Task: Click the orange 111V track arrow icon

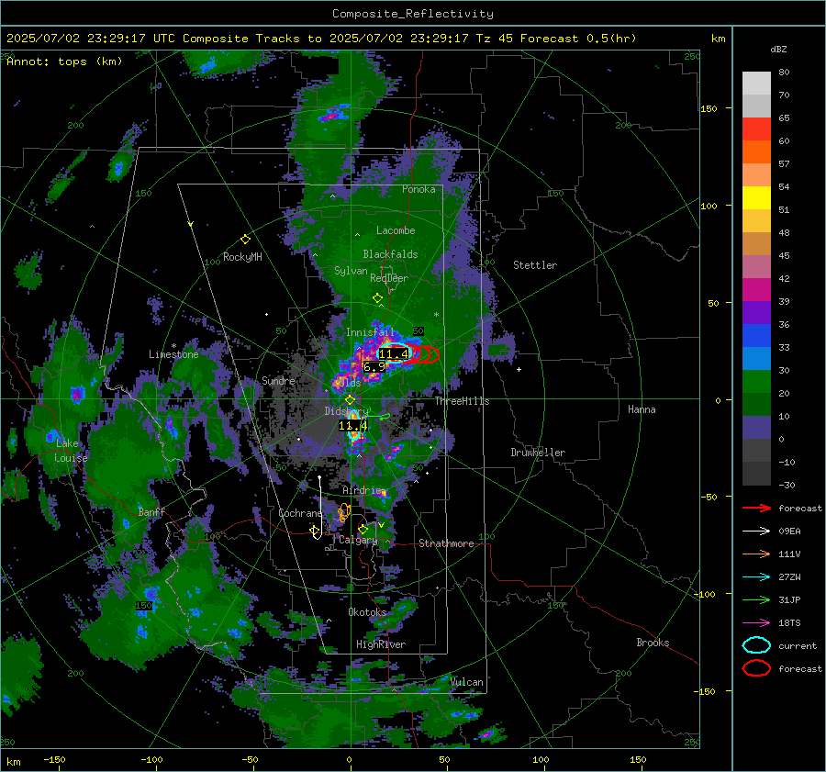Action: coord(756,554)
